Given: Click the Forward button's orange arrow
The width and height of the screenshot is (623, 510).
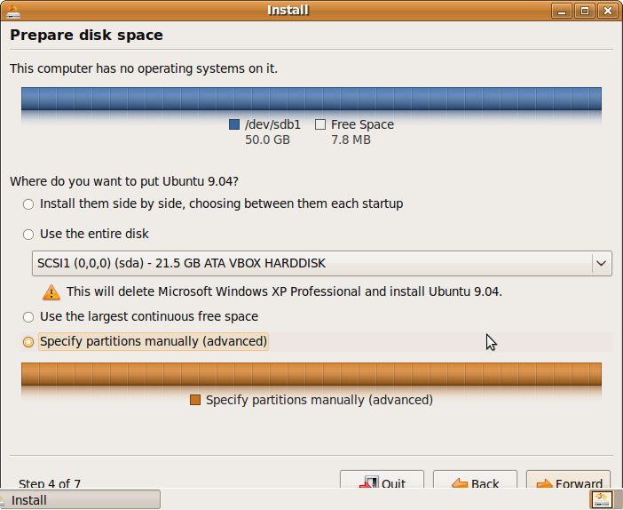Looking at the screenshot, I should [x=544, y=483].
